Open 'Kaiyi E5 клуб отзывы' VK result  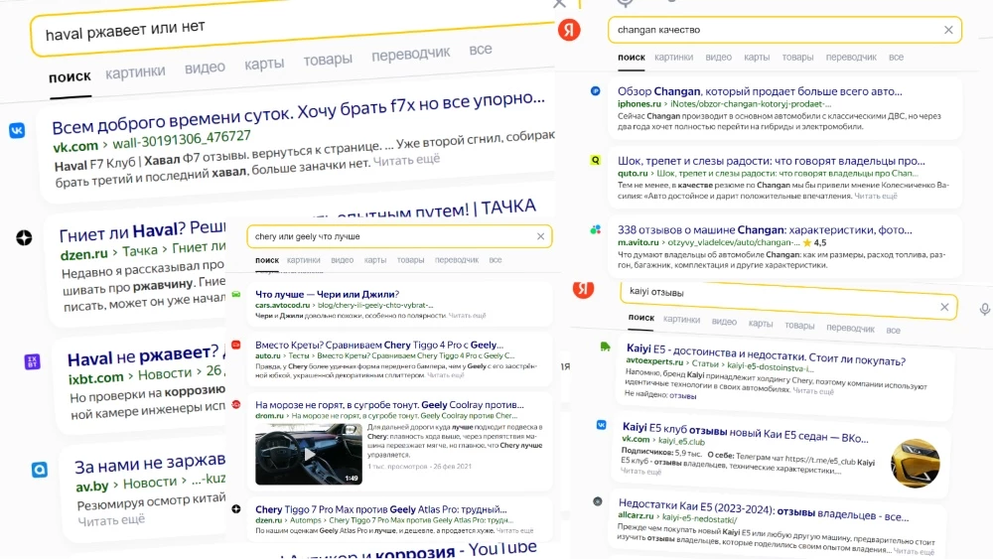click(746, 432)
